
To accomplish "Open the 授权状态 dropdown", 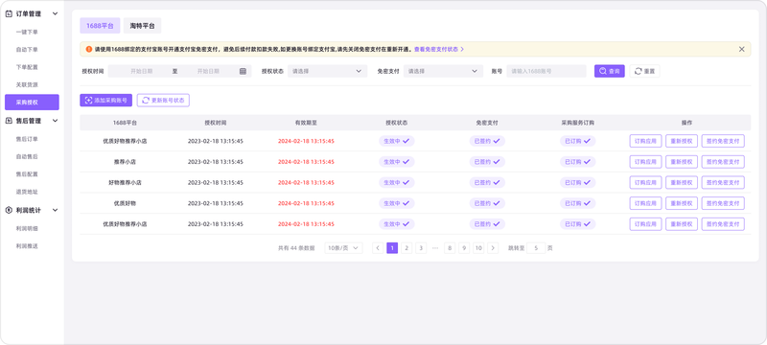I will 327,71.
